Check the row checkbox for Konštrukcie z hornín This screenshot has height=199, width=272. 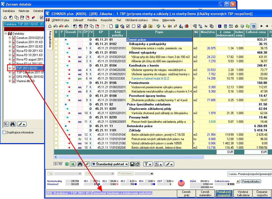(x=56, y=65)
